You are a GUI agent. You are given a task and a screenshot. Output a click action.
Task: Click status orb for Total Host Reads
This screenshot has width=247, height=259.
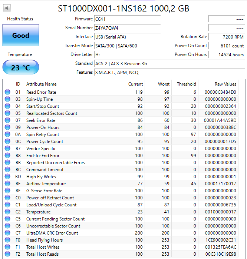coord(7,254)
